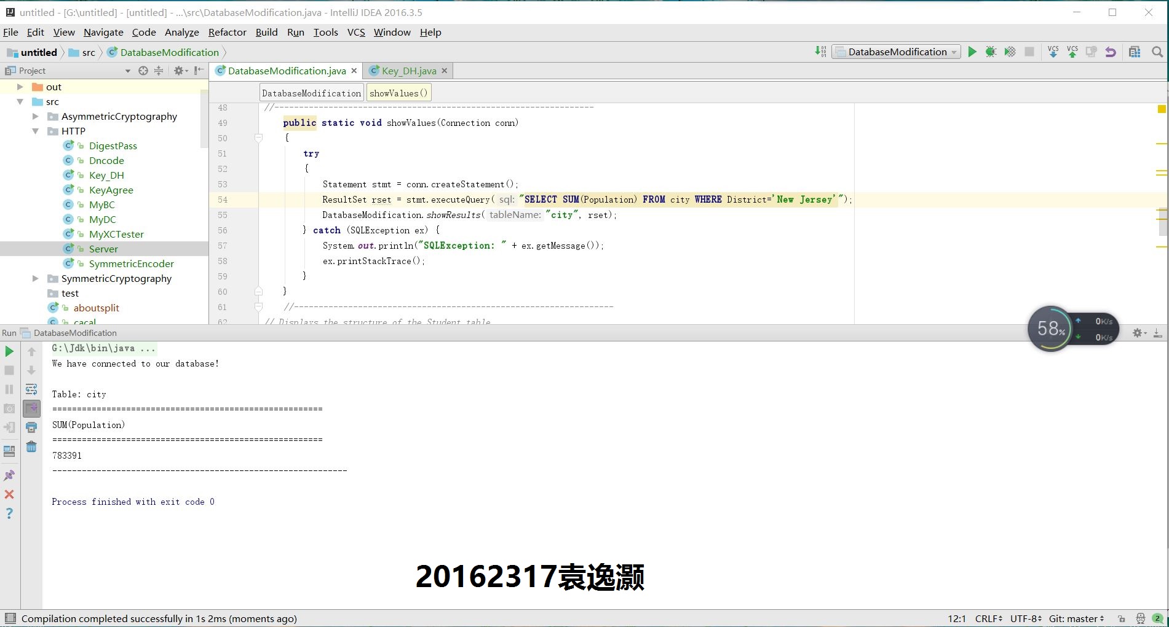1169x627 pixels.
Task: Open DigestPass class in Project tree
Action: tap(113, 146)
